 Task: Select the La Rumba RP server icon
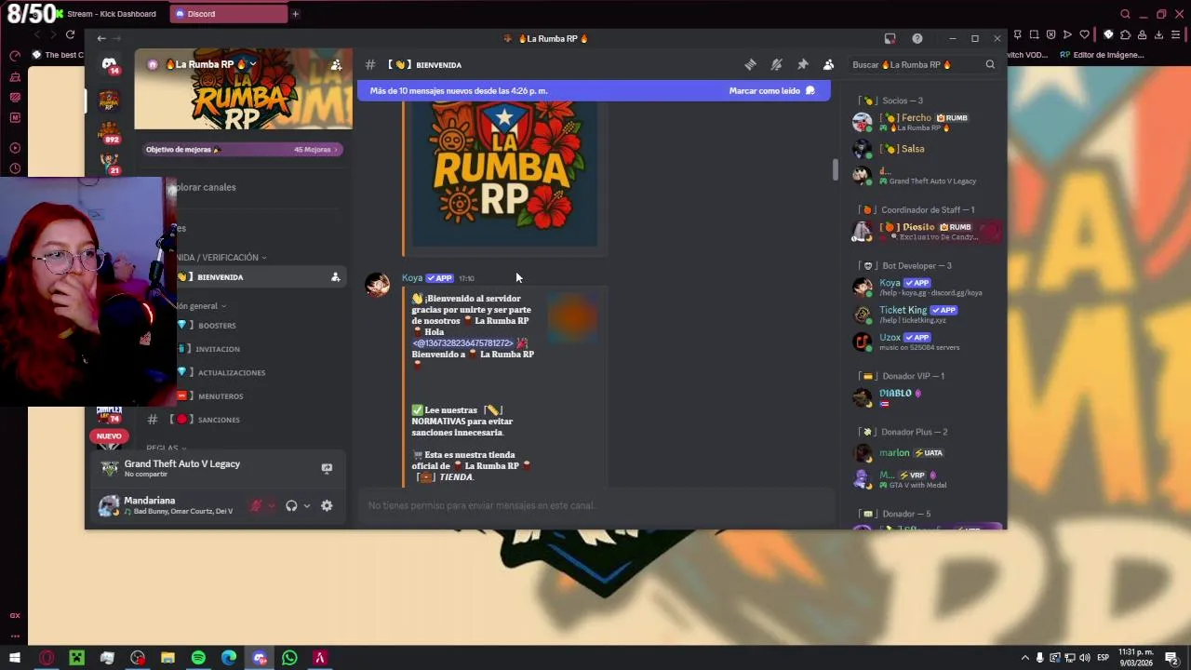(x=110, y=100)
